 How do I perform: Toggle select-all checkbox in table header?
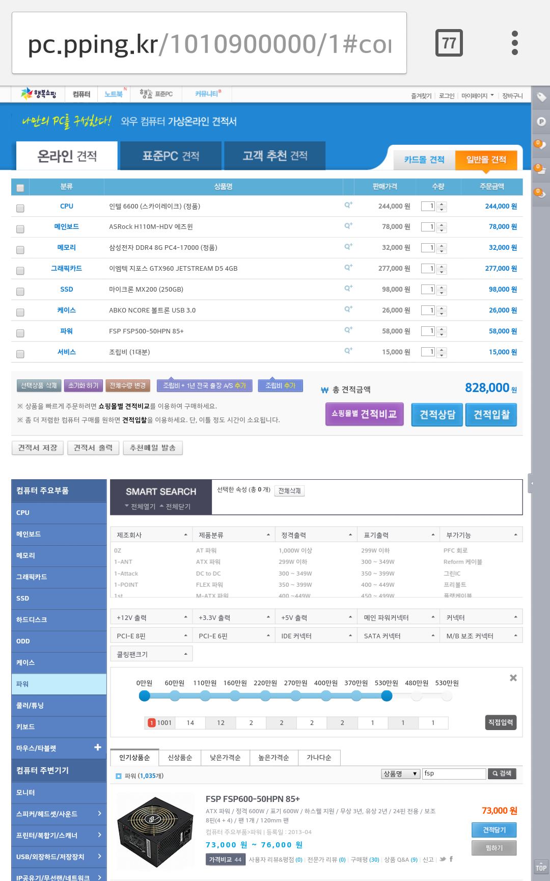(x=20, y=188)
